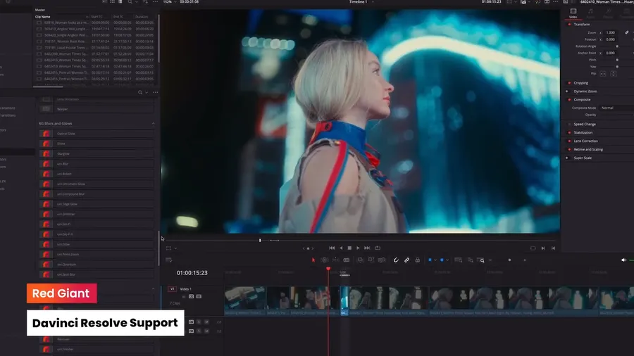Expand the Super Scale section
The width and height of the screenshot is (634, 356).
[x=583, y=158]
